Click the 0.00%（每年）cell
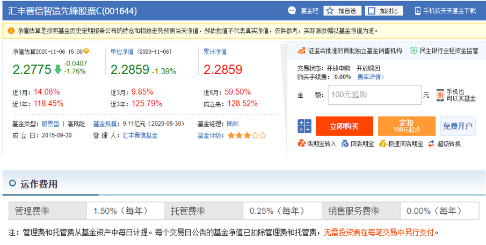Viewport: 486px width, 245px height. coord(439,211)
